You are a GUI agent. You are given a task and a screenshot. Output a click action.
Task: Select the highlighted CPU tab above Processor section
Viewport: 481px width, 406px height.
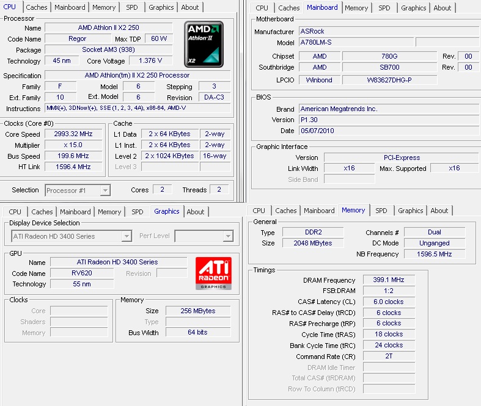pyautogui.click(x=12, y=7)
